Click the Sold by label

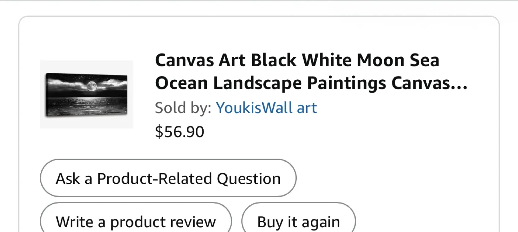pos(183,107)
